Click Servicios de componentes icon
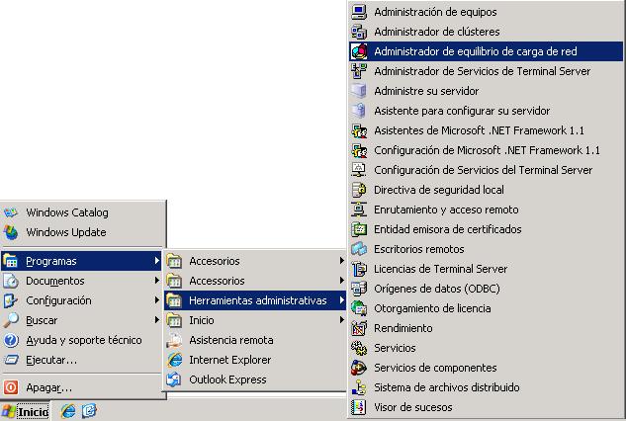The width and height of the screenshot is (626, 421). point(359,368)
